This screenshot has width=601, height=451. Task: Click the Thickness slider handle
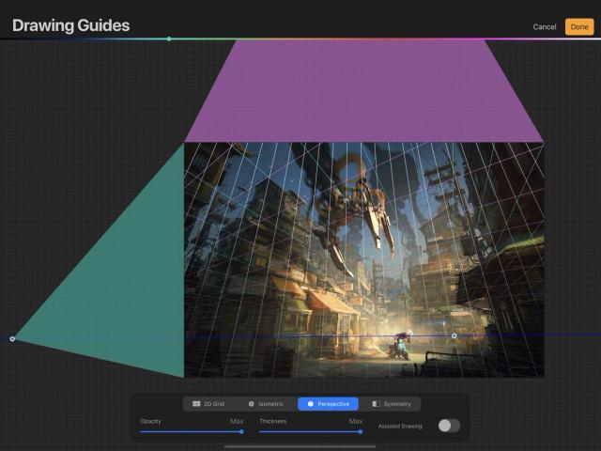(x=361, y=431)
